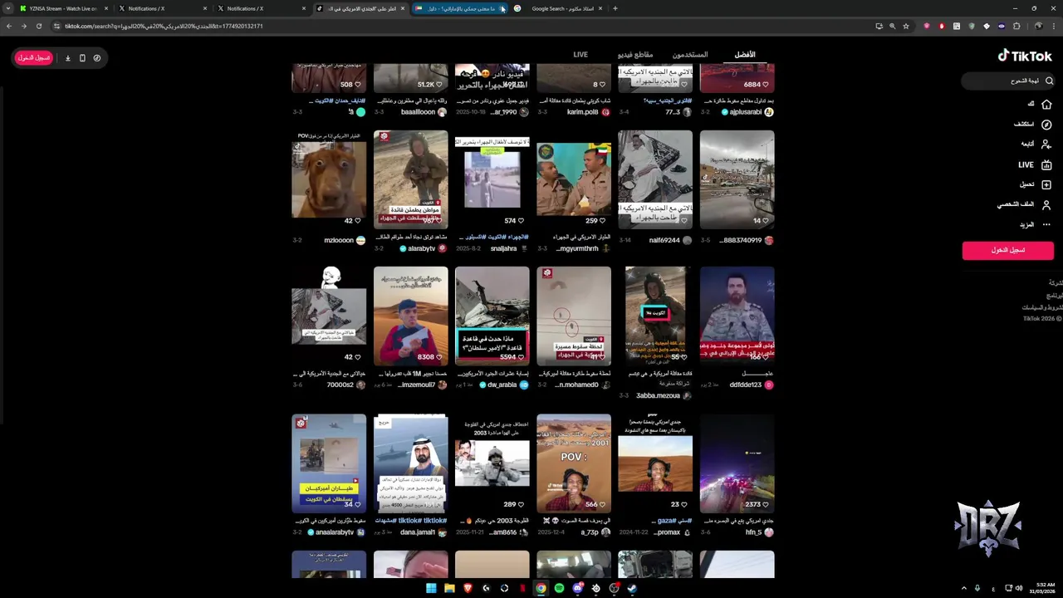Switch to the مقاطع فيديو (Videos) tab
Image resolution: width=1063 pixels, height=598 pixels.
(x=635, y=55)
